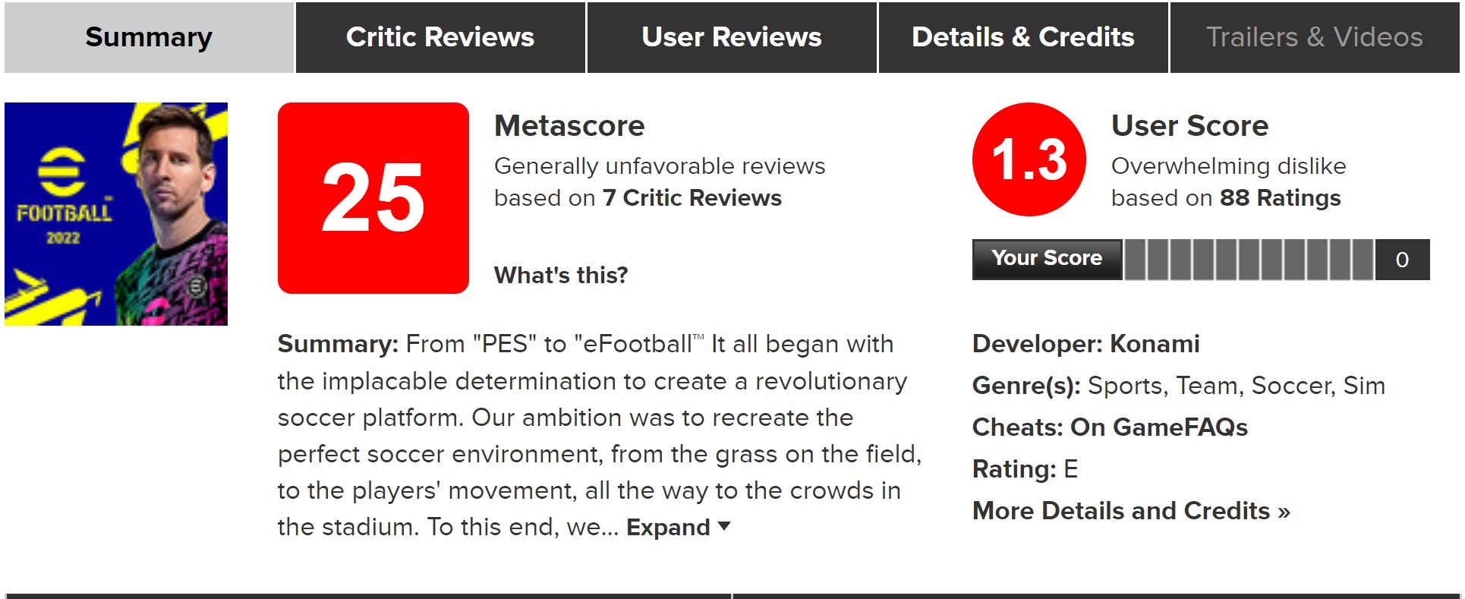1465x599 pixels.
Task: Select the first segment of the Your Score bar
Action: point(1135,260)
